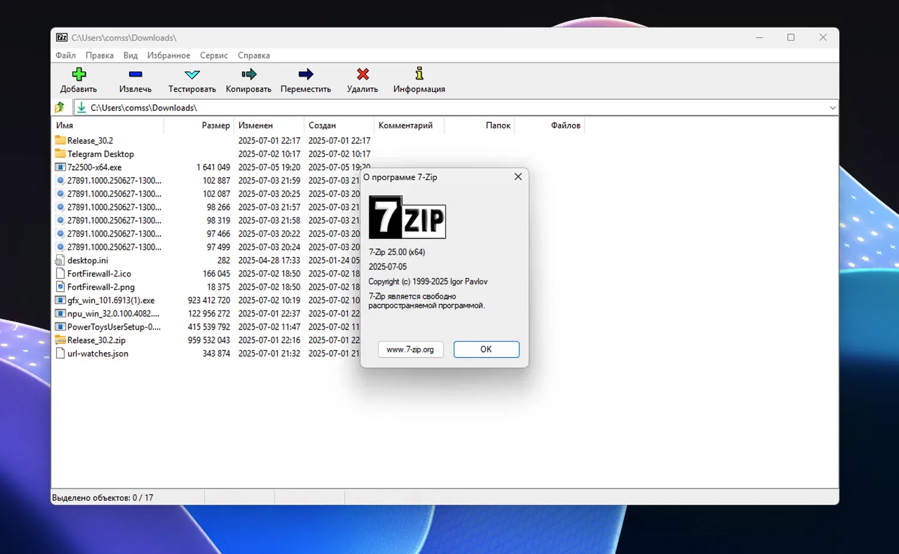Open the Информация (Info) toolbar icon

[x=420, y=74]
